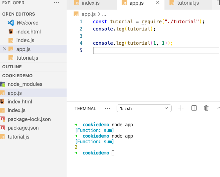220x177 pixels.
Task: Click JS file icon on index.js tab
Action: (x=77, y=3)
